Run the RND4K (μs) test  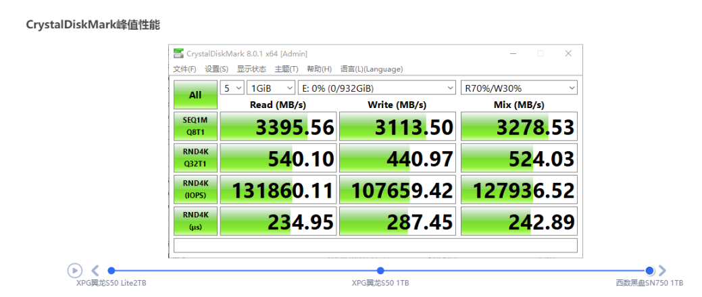pyautogui.click(x=195, y=221)
